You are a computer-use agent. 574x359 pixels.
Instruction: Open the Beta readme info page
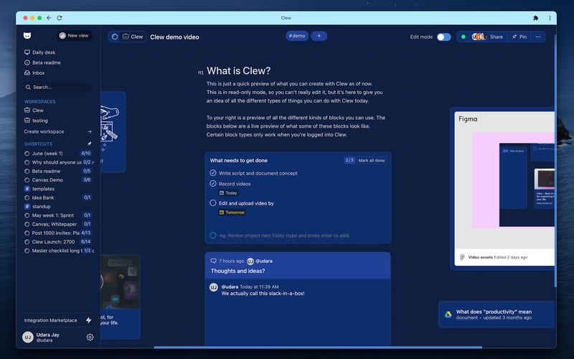tap(42, 62)
